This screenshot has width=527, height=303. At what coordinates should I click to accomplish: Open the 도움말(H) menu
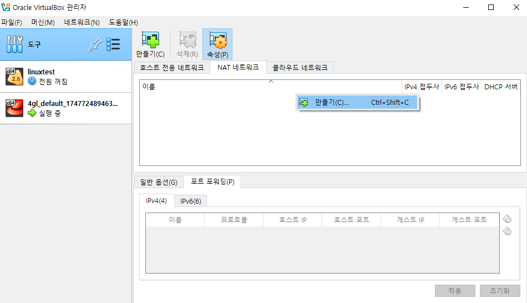(123, 23)
